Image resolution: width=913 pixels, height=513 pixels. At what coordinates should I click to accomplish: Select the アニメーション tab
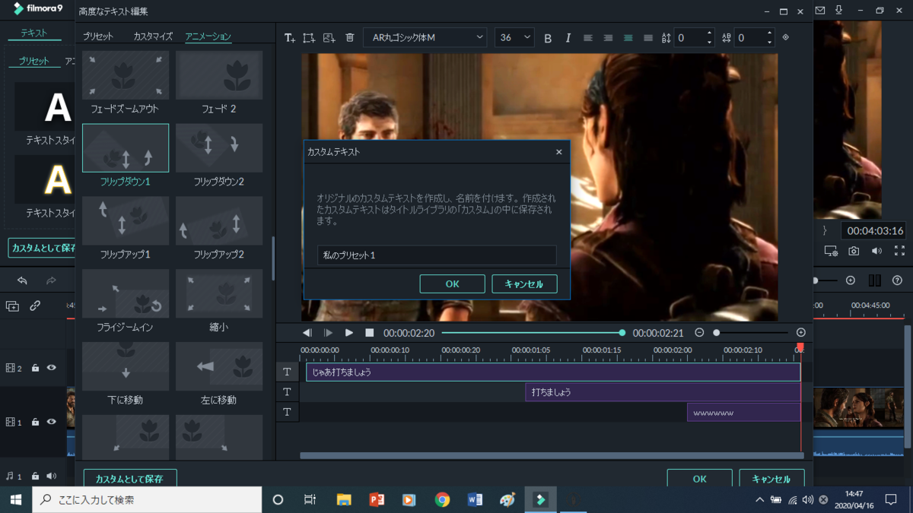coord(208,36)
